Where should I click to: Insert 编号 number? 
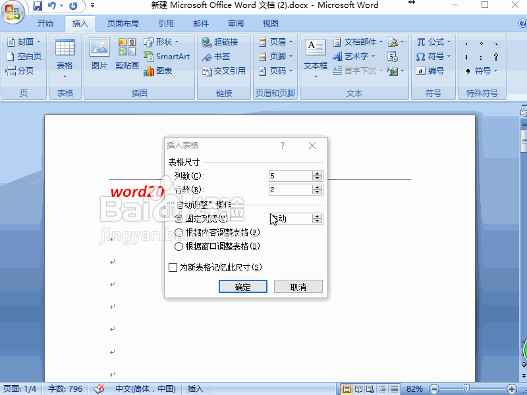pyautogui.click(x=430, y=71)
